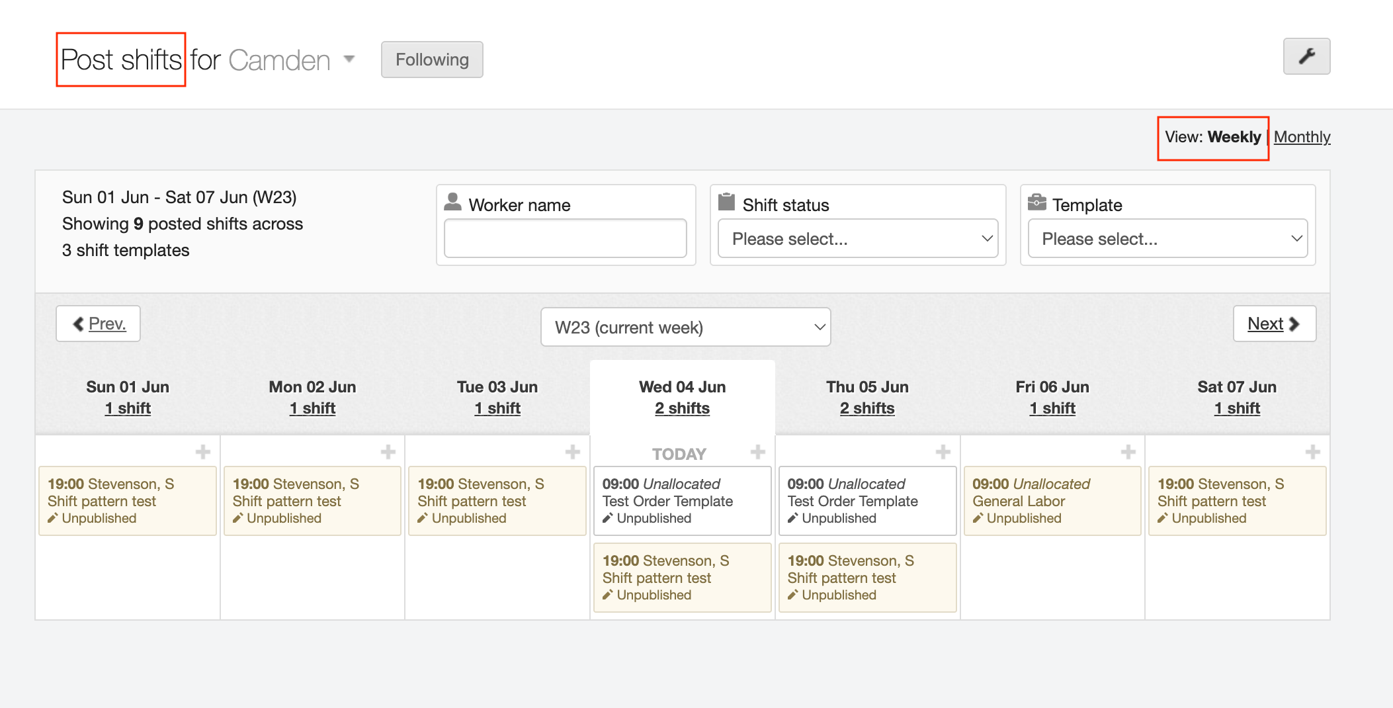Select the Weekly view option
Screen dimensions: 1393x708
[x=1234, y=137]
